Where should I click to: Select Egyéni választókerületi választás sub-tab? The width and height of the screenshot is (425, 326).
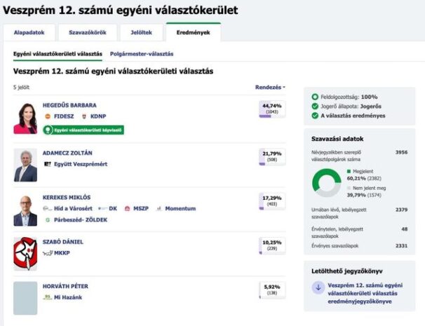(58, 54)
